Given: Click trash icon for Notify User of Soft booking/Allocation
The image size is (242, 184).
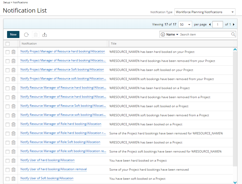Looking at the screenshot, I should [14, 179].
